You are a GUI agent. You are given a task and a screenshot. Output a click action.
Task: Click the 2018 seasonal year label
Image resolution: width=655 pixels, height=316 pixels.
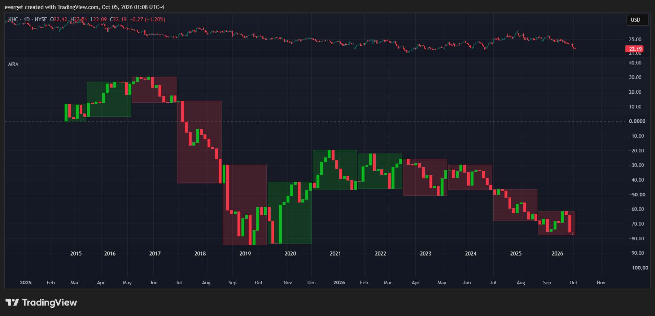pyautogui.click(x=200, y=254)
